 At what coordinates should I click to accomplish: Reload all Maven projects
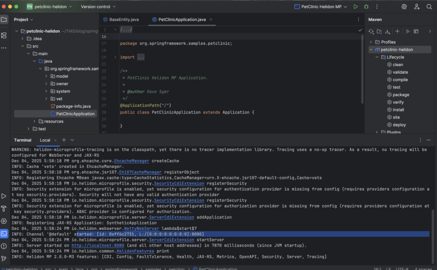pyautogui.click(x=371, y=32)
